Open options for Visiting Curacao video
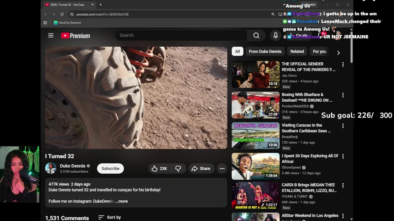Viewport: 394px width, 221px height. coord(343,126)
